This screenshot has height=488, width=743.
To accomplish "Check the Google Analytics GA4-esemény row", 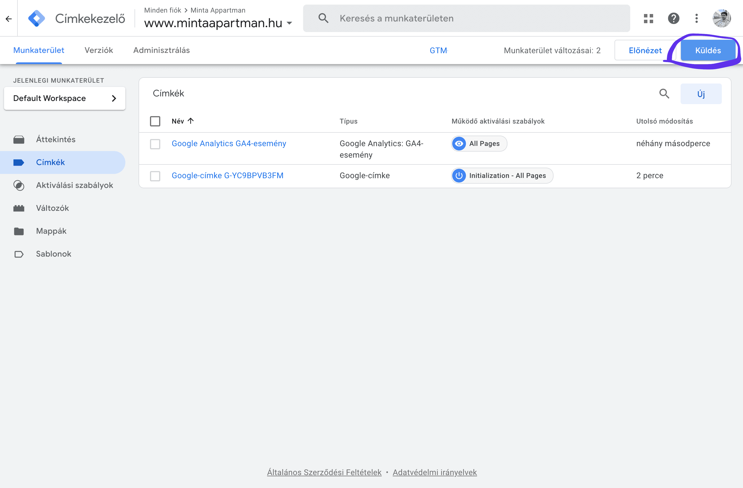I will pyautogui.click(x=155, y=144).
